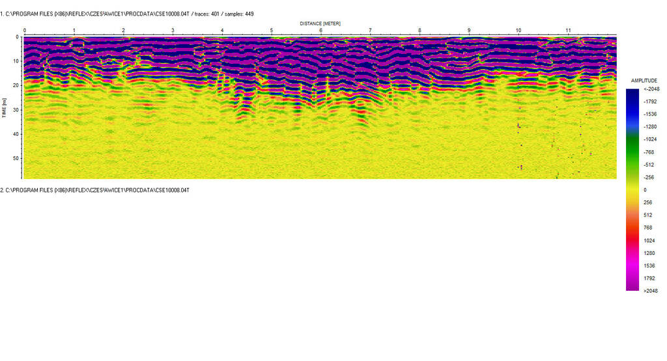Click the 1280 amplitude legend value

coord(650,253)
